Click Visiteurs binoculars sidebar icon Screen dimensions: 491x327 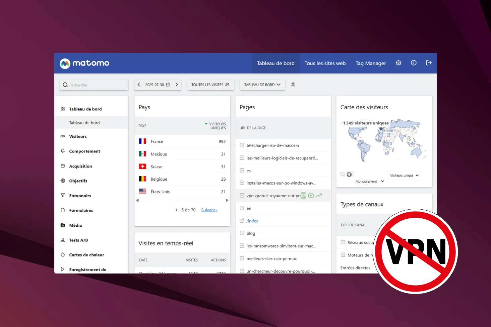63,136
